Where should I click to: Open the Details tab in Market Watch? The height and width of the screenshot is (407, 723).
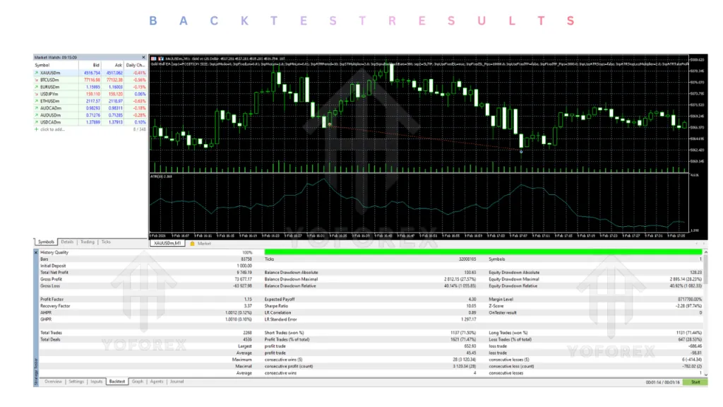coord(67,242)
